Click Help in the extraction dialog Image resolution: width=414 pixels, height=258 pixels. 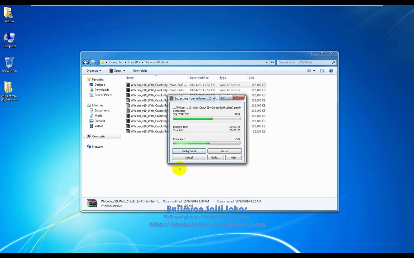point(233,158)
